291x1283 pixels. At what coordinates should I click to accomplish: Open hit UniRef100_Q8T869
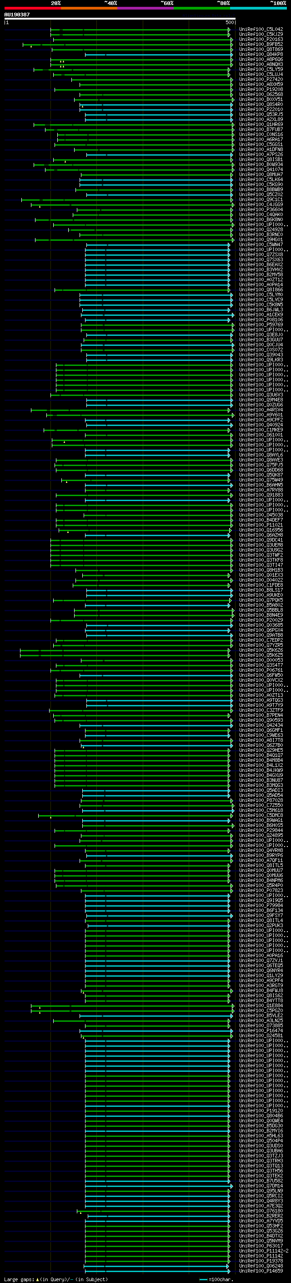point(261,49)
